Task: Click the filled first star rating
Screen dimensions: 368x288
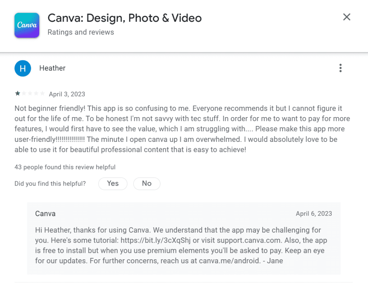Action: coord(18,94)
